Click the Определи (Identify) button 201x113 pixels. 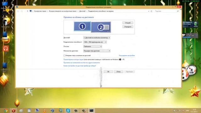click(x=128, y=27)
